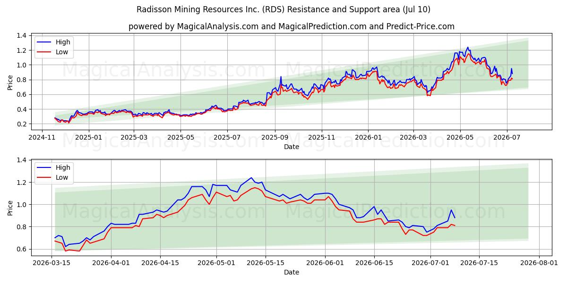
Task: Click the '2024-11' x-axis label
Action: click(x=42, y=137)
